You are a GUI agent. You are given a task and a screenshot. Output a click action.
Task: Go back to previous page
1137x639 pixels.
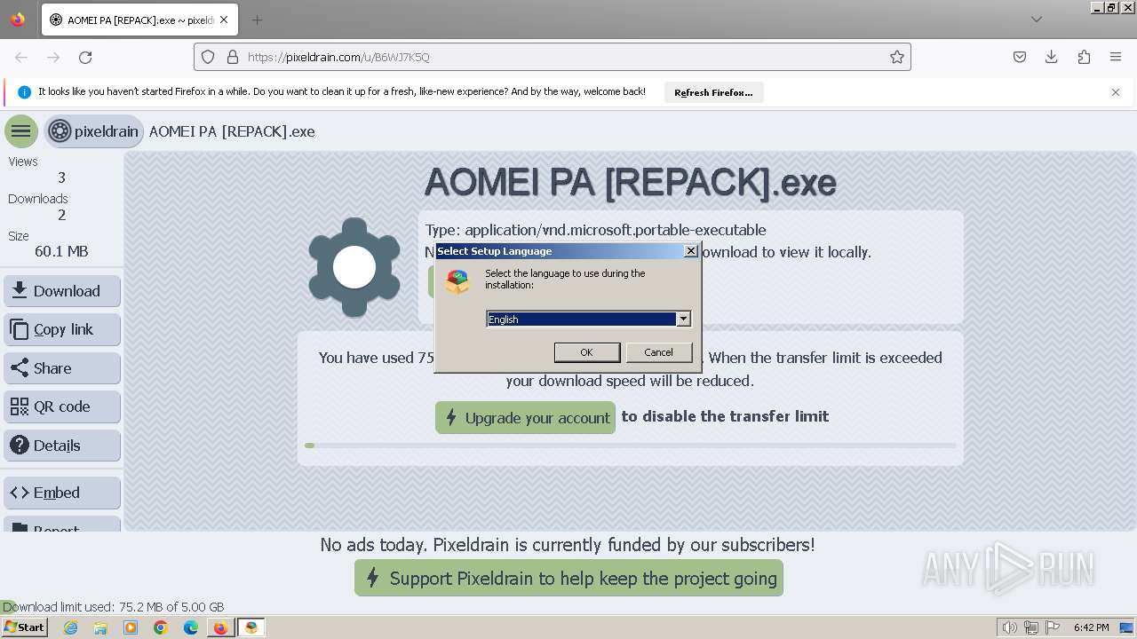pyautogui.click(x=21, y=57)
